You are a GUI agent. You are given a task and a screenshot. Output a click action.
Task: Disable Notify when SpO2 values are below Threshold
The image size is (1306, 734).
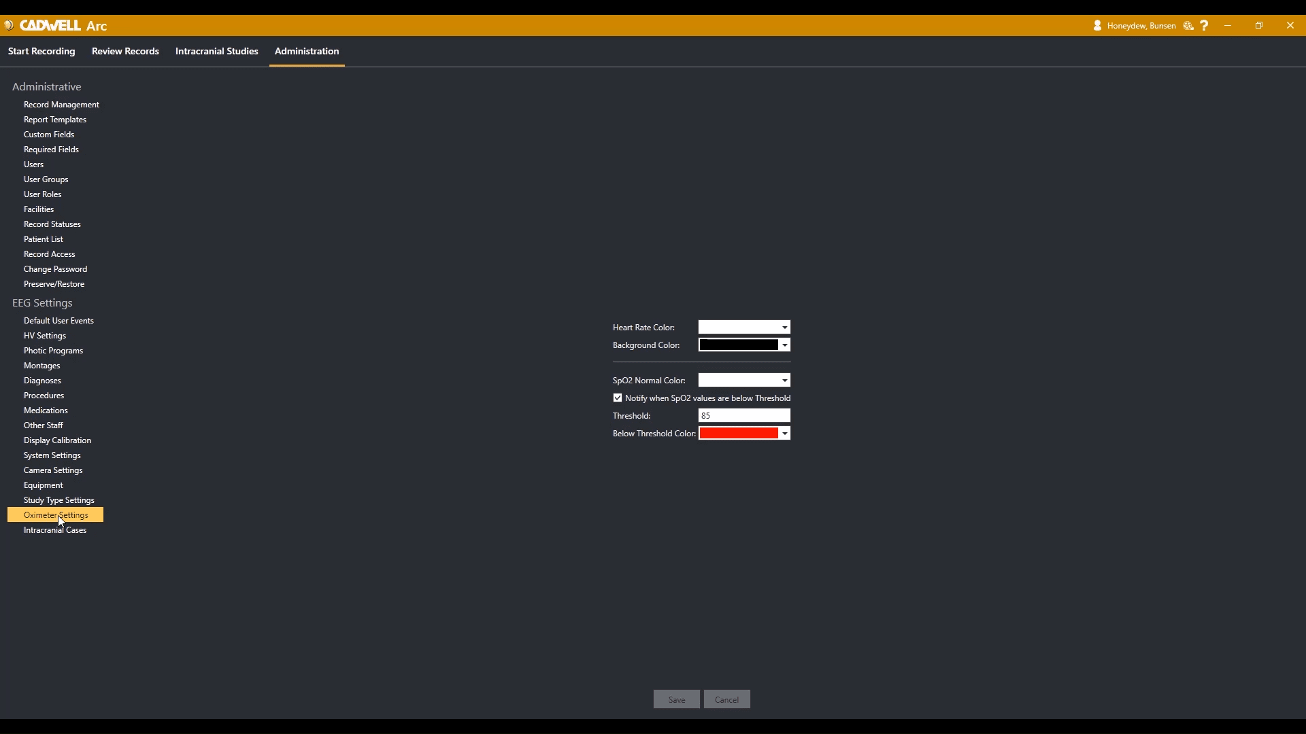click(x=618, y=398)
